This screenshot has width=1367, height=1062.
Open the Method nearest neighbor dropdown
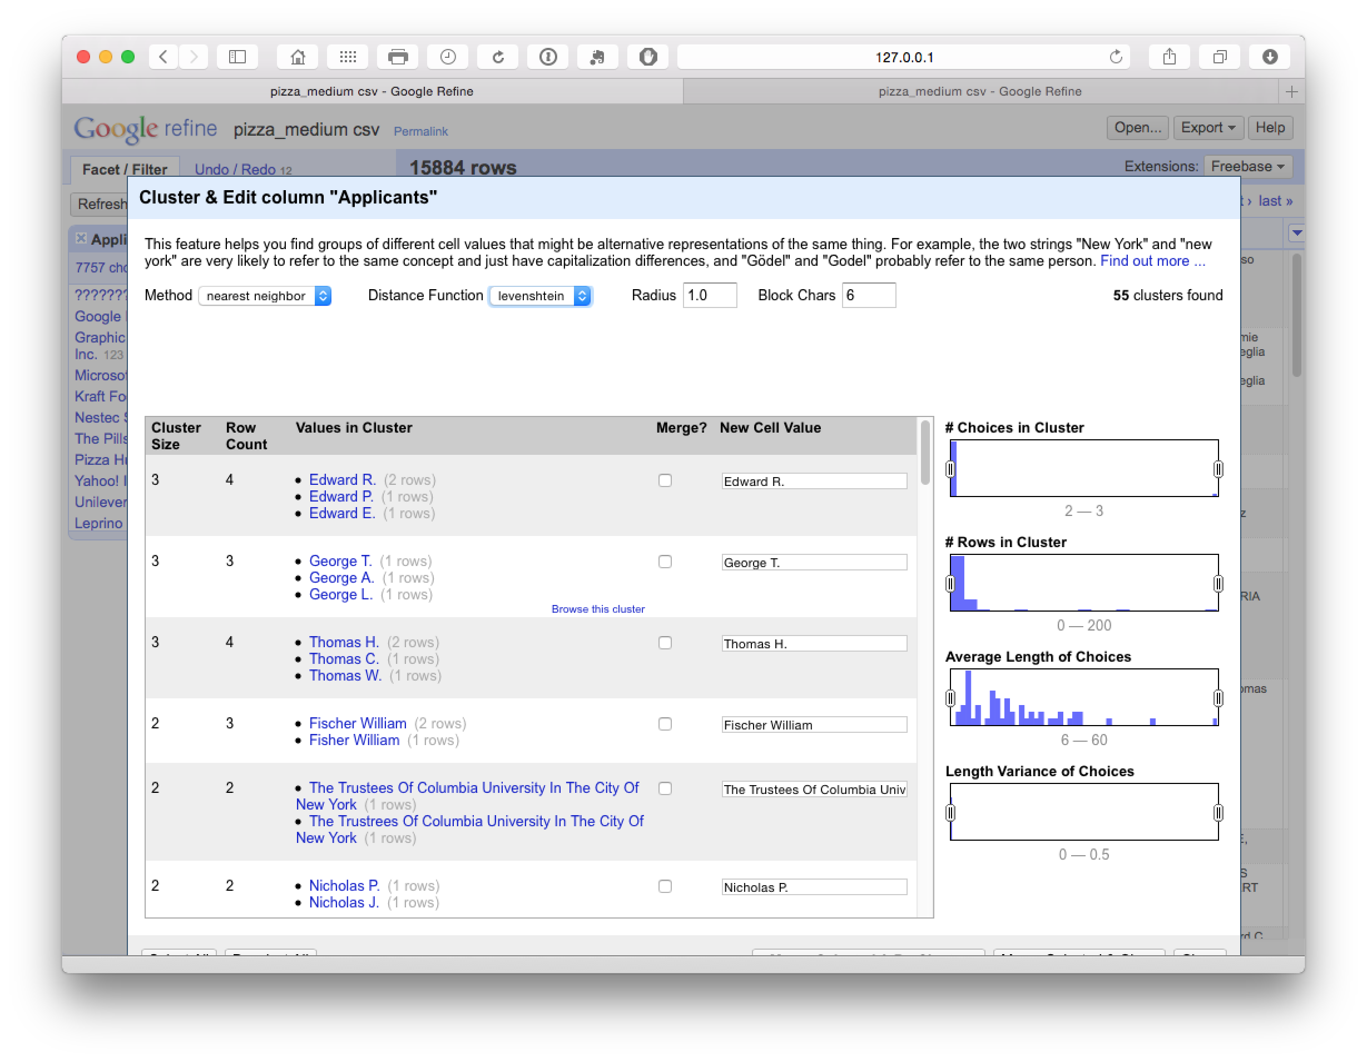pyautogui.click(x=265, y=296)
